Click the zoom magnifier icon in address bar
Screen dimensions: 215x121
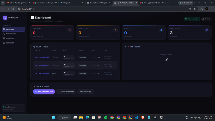tap(190, 9)
